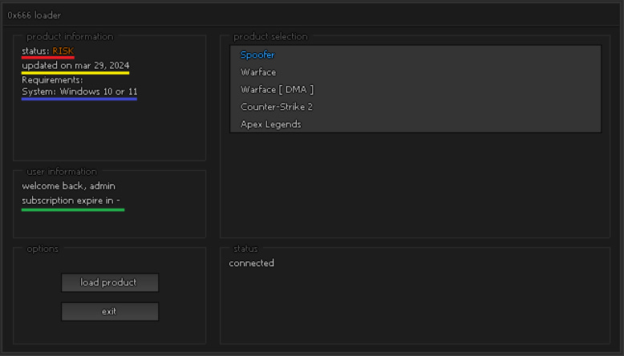Click the orange RISK status text
The width and height of the screenshot is (624, 356).
tap(63, 51)
